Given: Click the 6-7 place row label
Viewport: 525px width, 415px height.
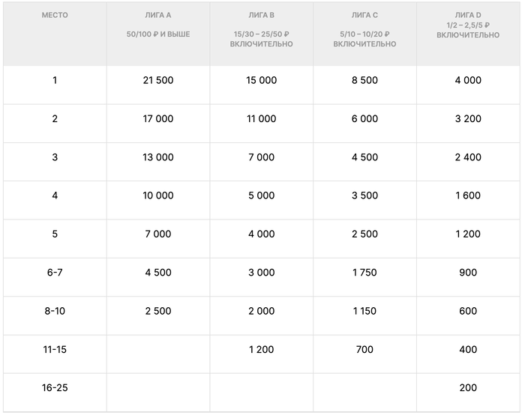Looking at the screenshot, I should [55, 273].
